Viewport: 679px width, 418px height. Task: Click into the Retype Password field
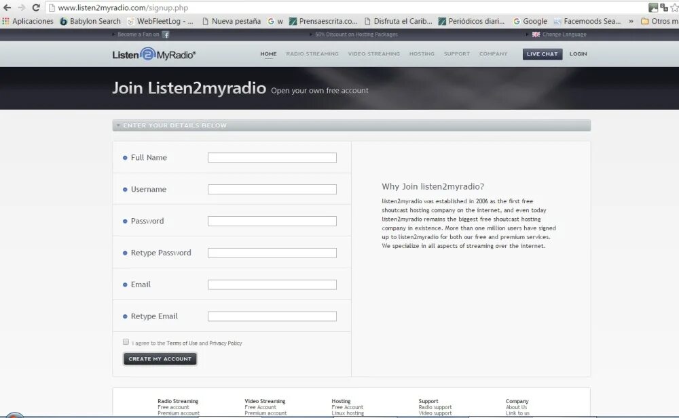[x=272, y=253]
